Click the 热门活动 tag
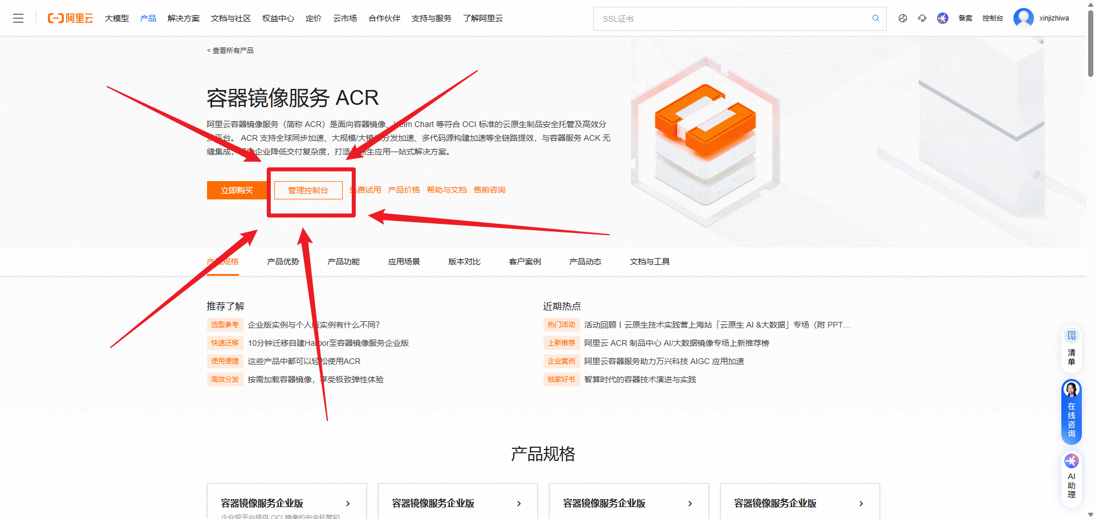This screenshot has height=519, width=1095. pos(561,325)
